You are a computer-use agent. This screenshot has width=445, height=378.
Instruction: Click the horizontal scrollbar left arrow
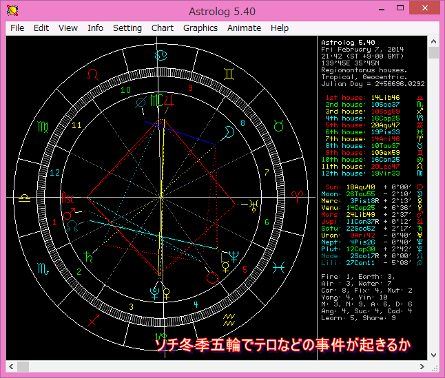(11, 367)
